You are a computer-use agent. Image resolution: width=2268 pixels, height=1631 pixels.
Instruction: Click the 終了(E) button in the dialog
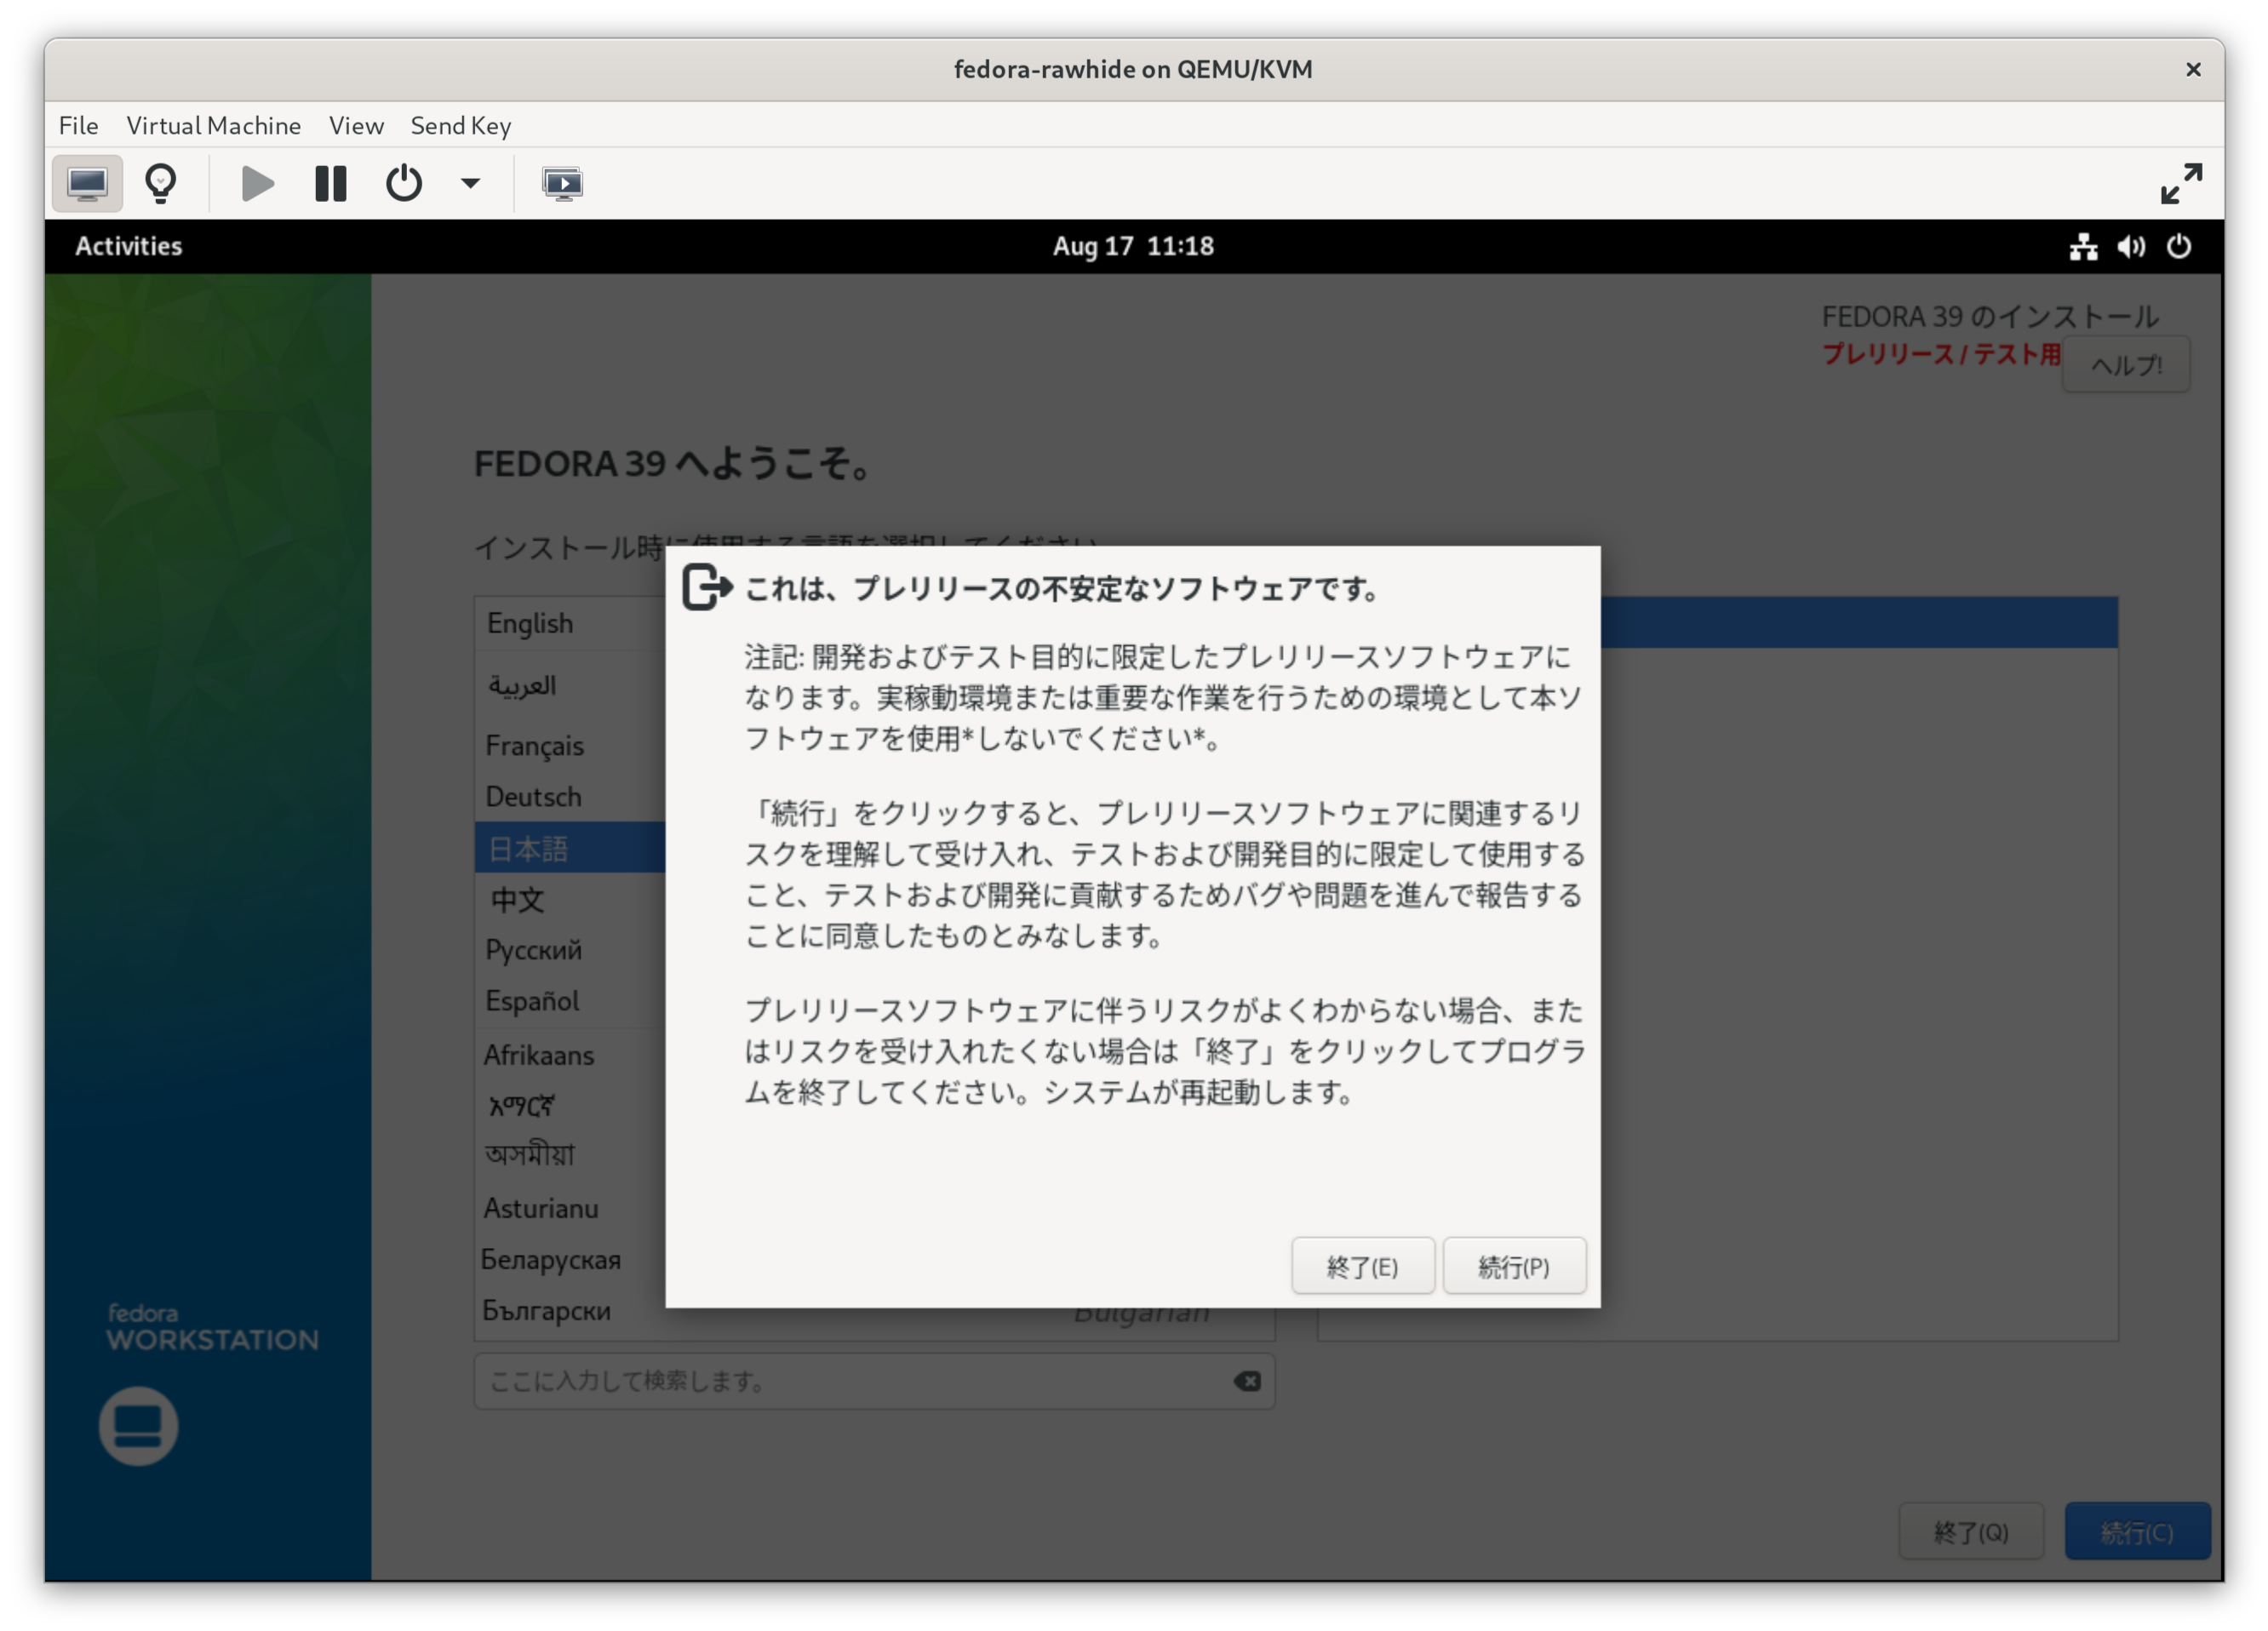(x=1362, y=1266)
